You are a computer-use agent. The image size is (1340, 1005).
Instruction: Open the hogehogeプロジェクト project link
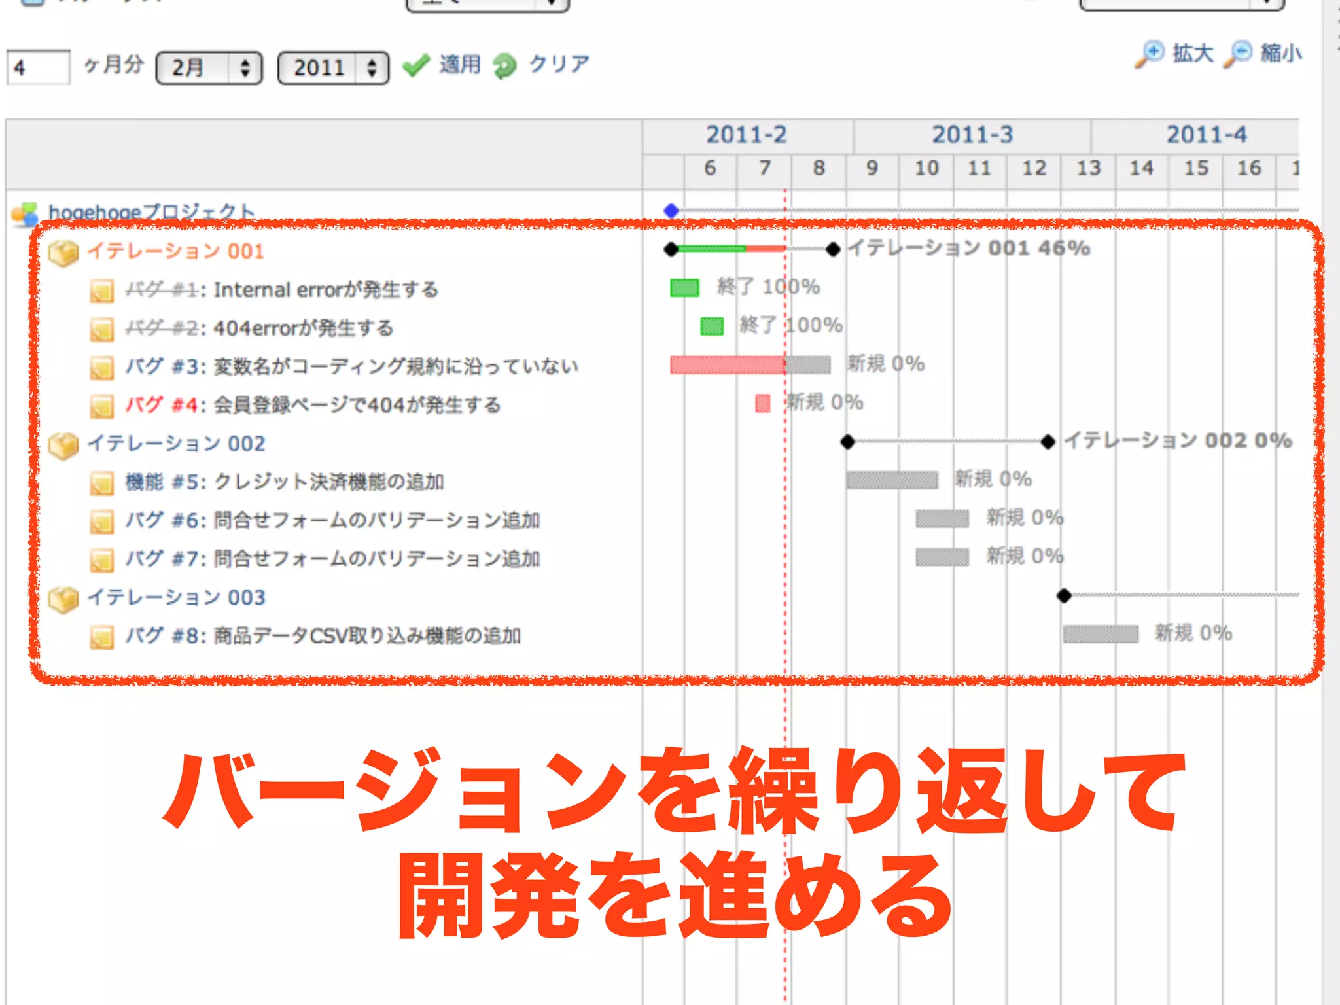(151, 212)
